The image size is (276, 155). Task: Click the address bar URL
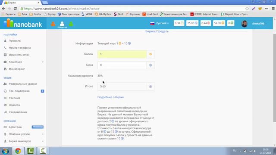click(62, 9)
